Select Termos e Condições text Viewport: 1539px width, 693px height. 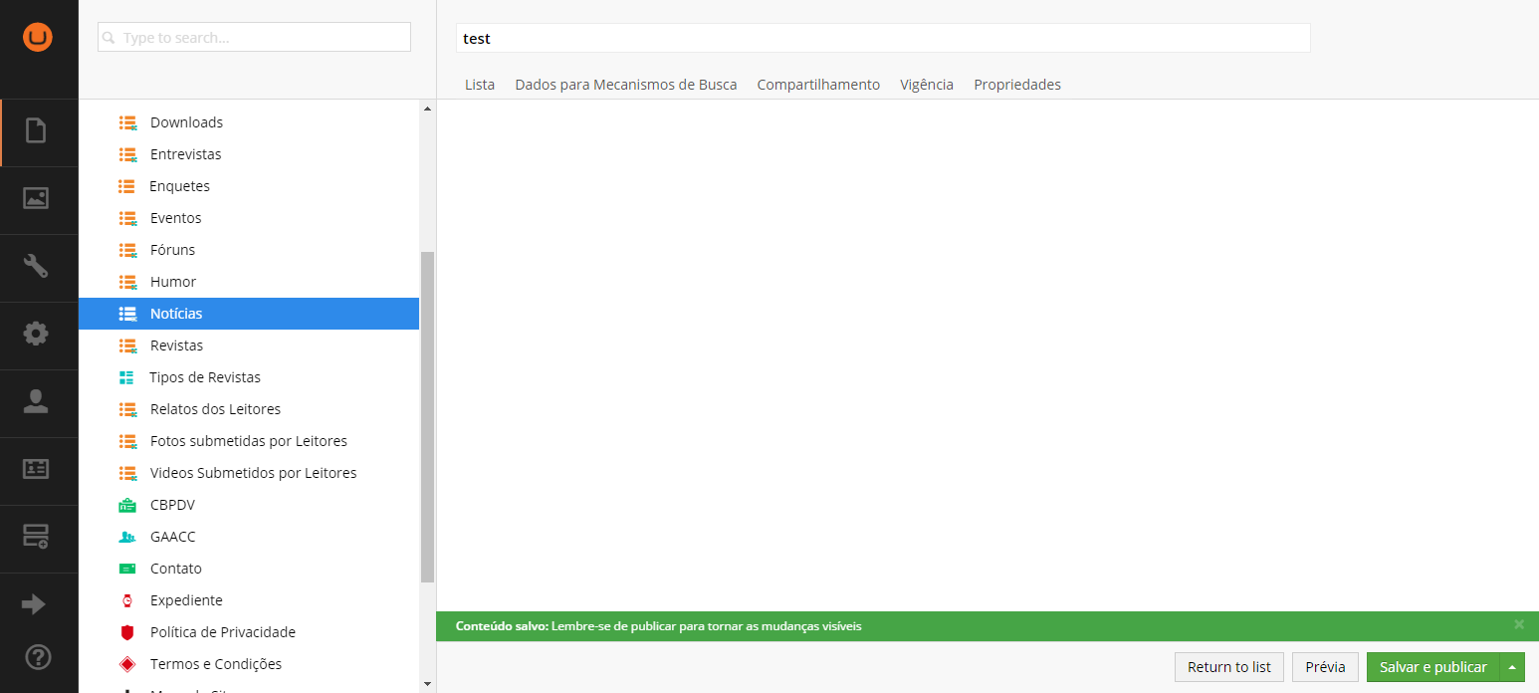pyautogui.click(x=216, y=664)
